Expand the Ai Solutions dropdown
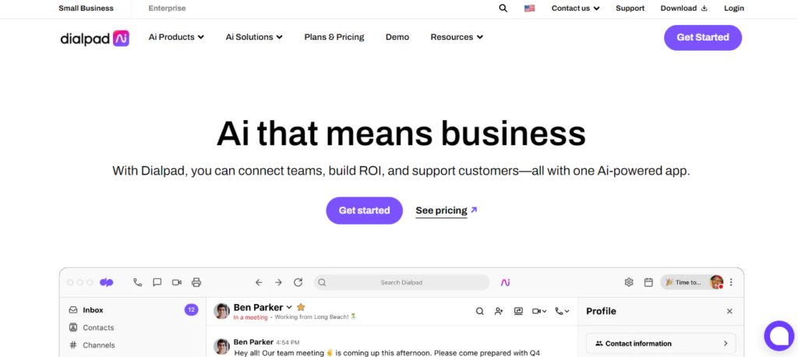This screenshot has width=798, height=357. pyautogui.click(x=254, y=37)
